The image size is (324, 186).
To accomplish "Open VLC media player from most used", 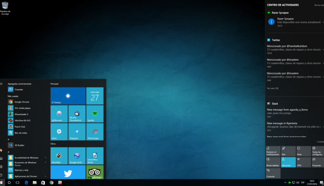I will coord(22,108).
